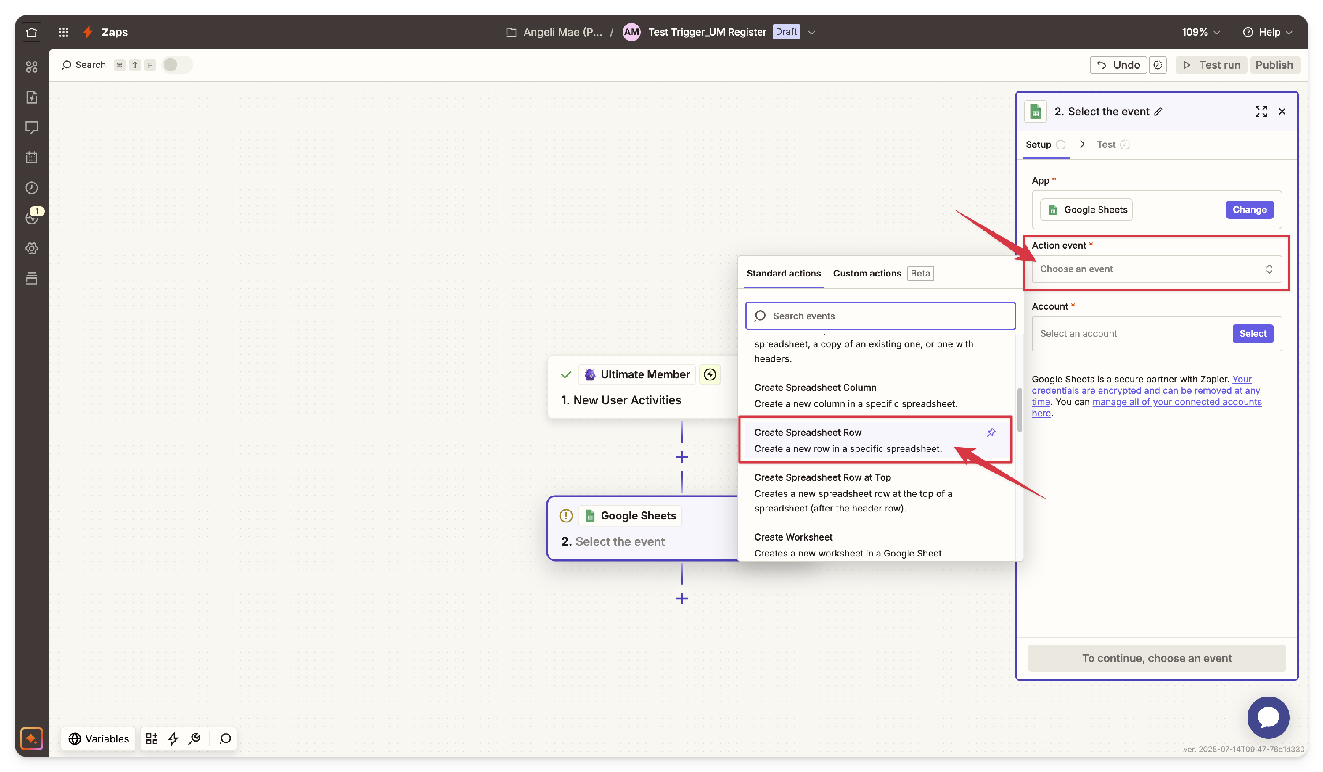Open the sidebar settings gear icon
The width and height of the screenshot is (1323, 772).
pyautogui.click(x=31, y=248)
